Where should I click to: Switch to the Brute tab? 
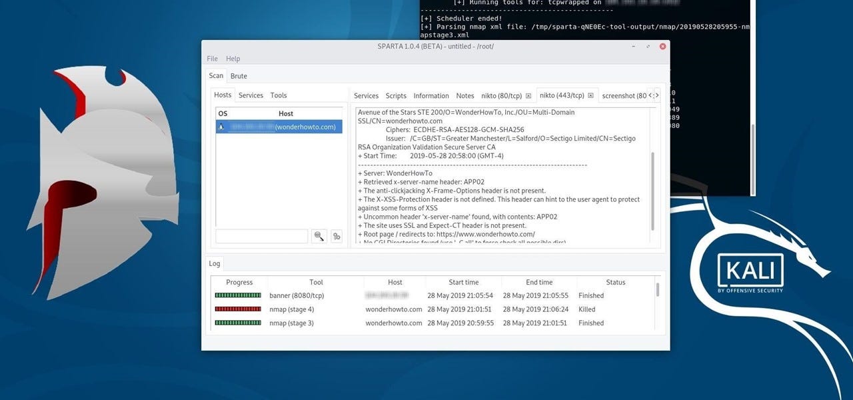coord(239,76)
